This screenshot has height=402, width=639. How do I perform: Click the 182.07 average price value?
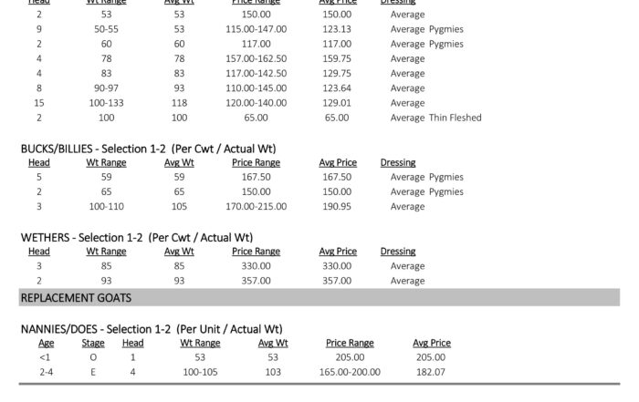point(432,372)
